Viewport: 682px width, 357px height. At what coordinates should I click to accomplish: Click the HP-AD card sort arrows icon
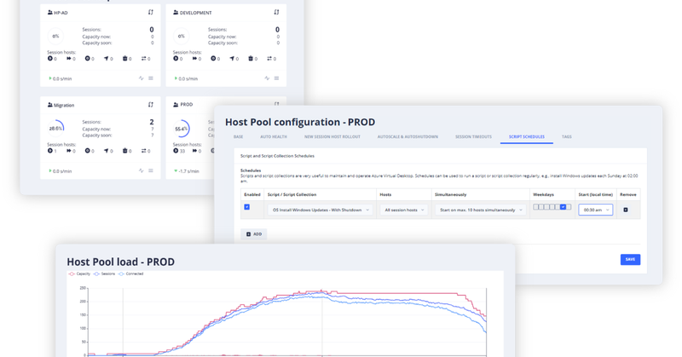[x=151, y=13]
